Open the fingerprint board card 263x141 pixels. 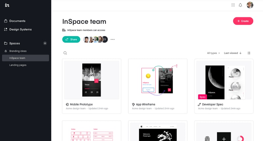[x=224, y=131]
